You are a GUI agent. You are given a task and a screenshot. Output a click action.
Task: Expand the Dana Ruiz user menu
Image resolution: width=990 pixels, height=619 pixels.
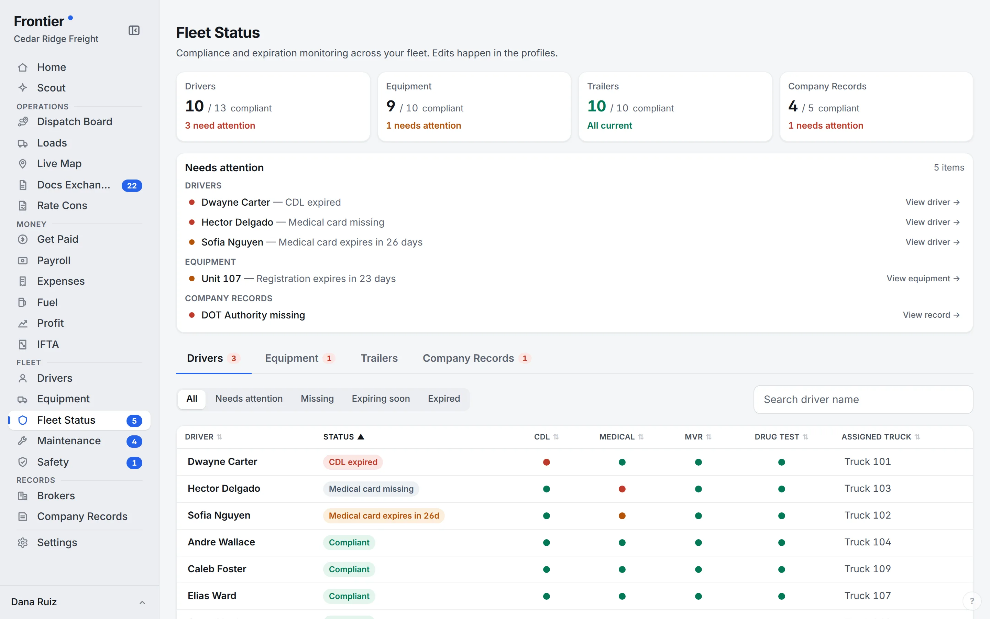click(142, 602)
